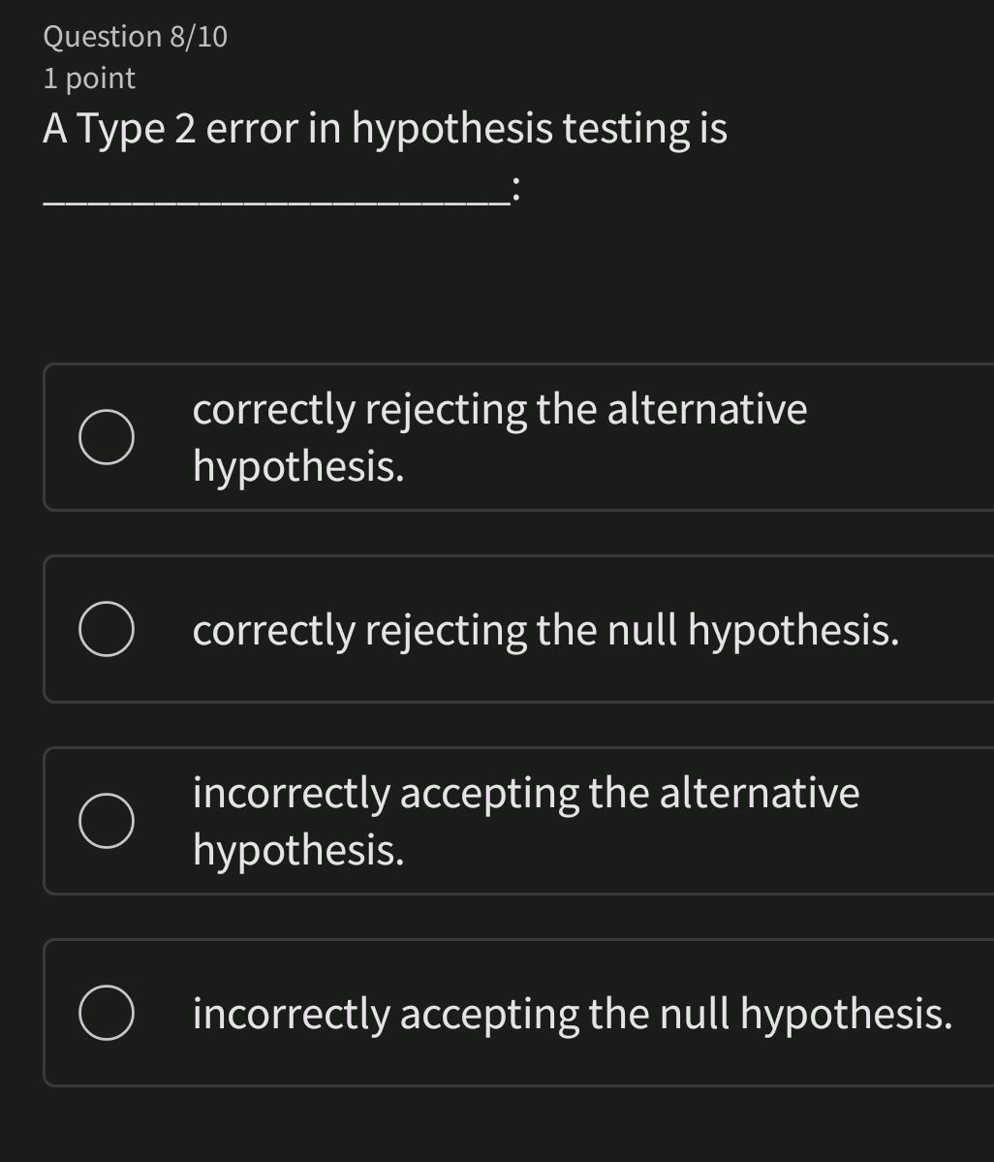The image size is (994, 1162).
Task: Pick the option mentioning null hypothesis correctly rejected
Action: click(545, 628)
